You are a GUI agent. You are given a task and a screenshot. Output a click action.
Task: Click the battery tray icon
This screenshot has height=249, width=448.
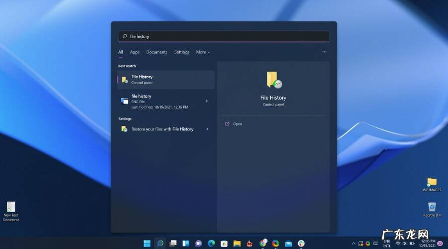click(412, 244)
